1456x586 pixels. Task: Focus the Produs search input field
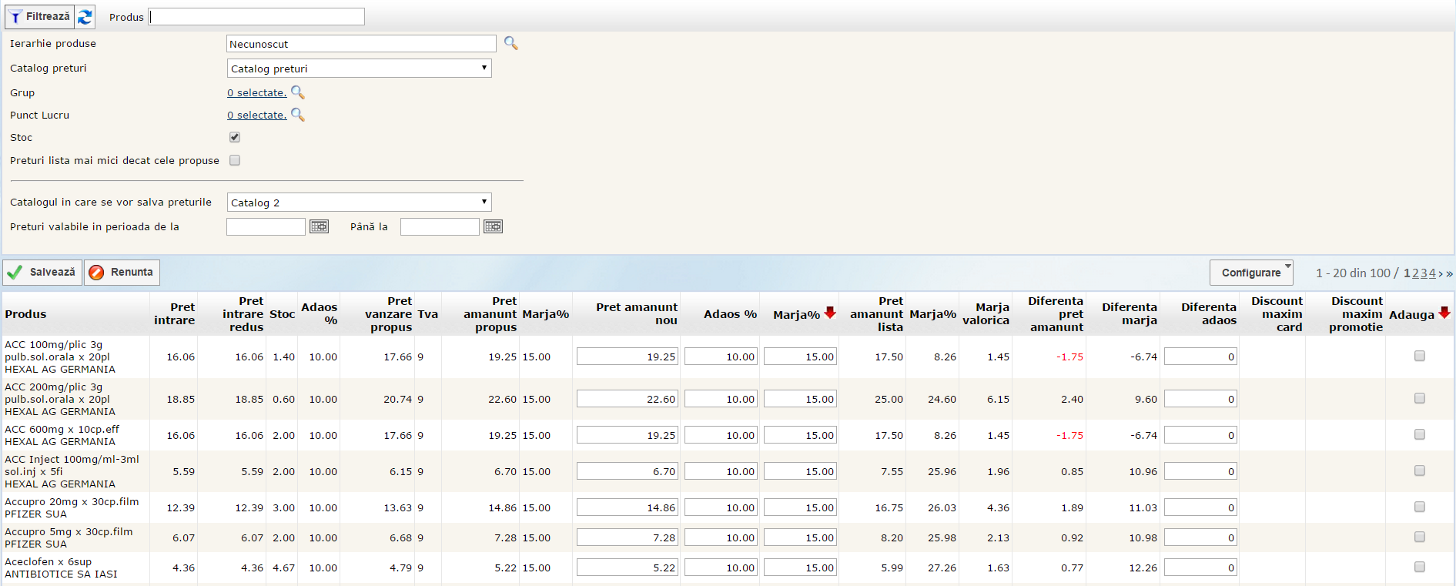click(x=256, y=17)
